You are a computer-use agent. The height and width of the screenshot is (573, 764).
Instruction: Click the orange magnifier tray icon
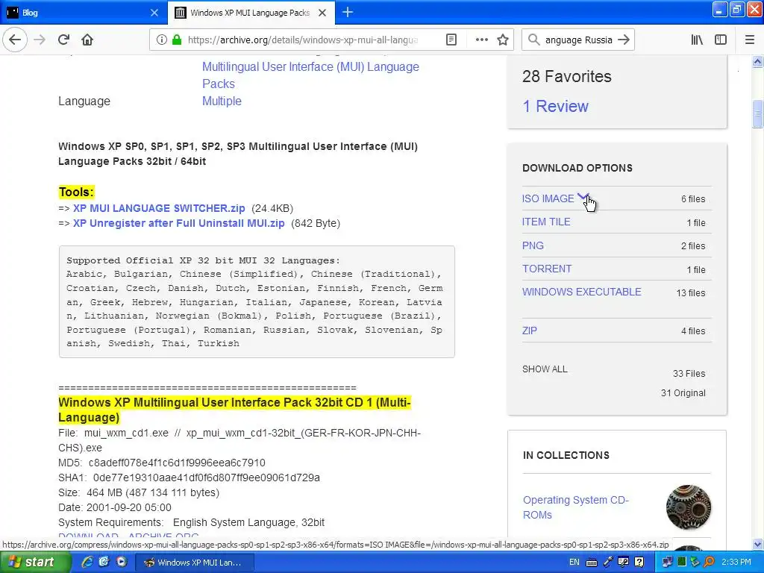point(710,563)
